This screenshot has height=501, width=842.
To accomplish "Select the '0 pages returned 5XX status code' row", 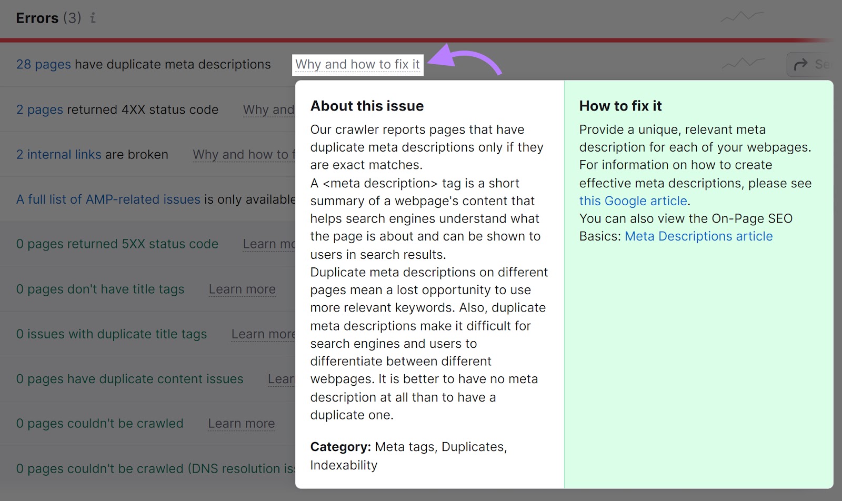I will pos(117,244).
